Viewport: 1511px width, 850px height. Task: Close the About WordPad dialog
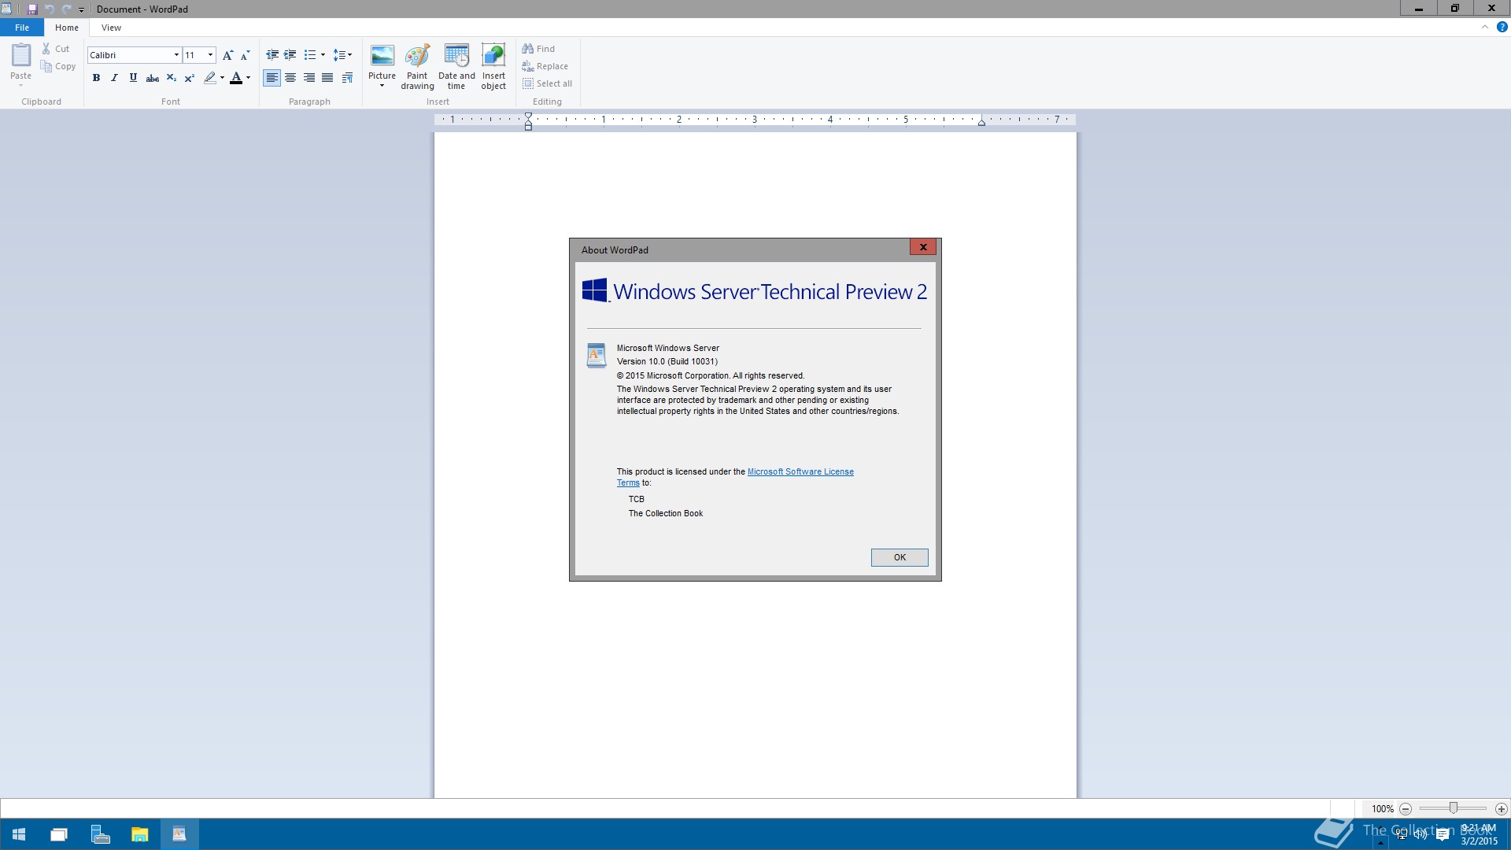click(x=923, y=247)
